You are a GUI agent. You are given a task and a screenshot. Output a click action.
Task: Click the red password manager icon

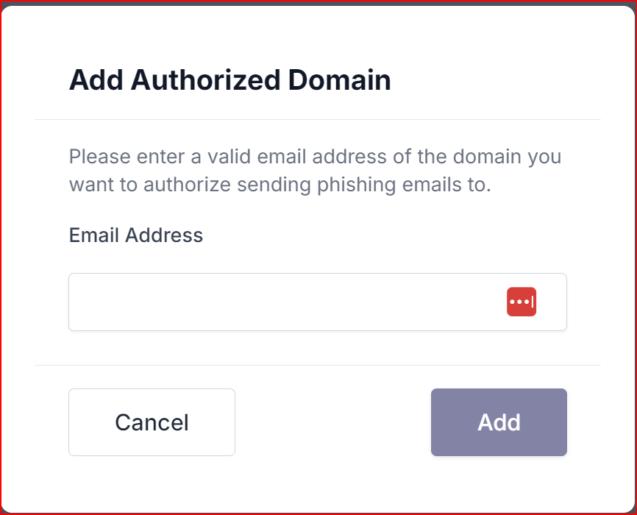click(x=522, y=302)
